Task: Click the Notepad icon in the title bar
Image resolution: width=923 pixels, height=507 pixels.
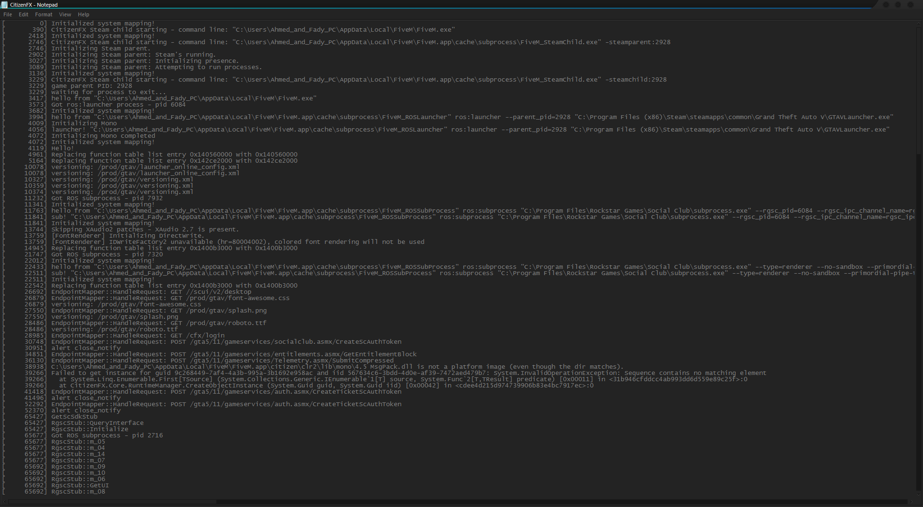Action: coord(5,5)
